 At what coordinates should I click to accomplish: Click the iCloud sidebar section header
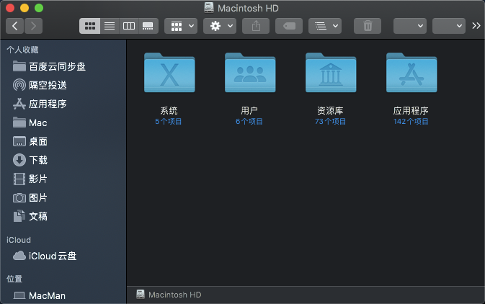[19, 240]
